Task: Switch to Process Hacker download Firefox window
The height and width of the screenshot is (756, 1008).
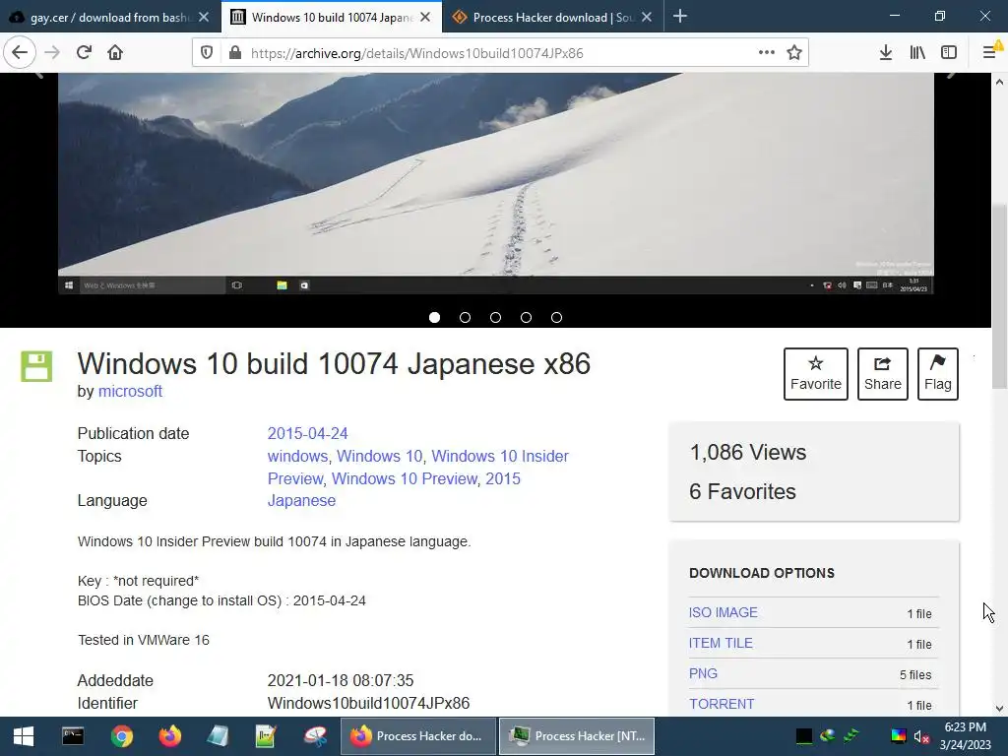Action: (417, 736)
